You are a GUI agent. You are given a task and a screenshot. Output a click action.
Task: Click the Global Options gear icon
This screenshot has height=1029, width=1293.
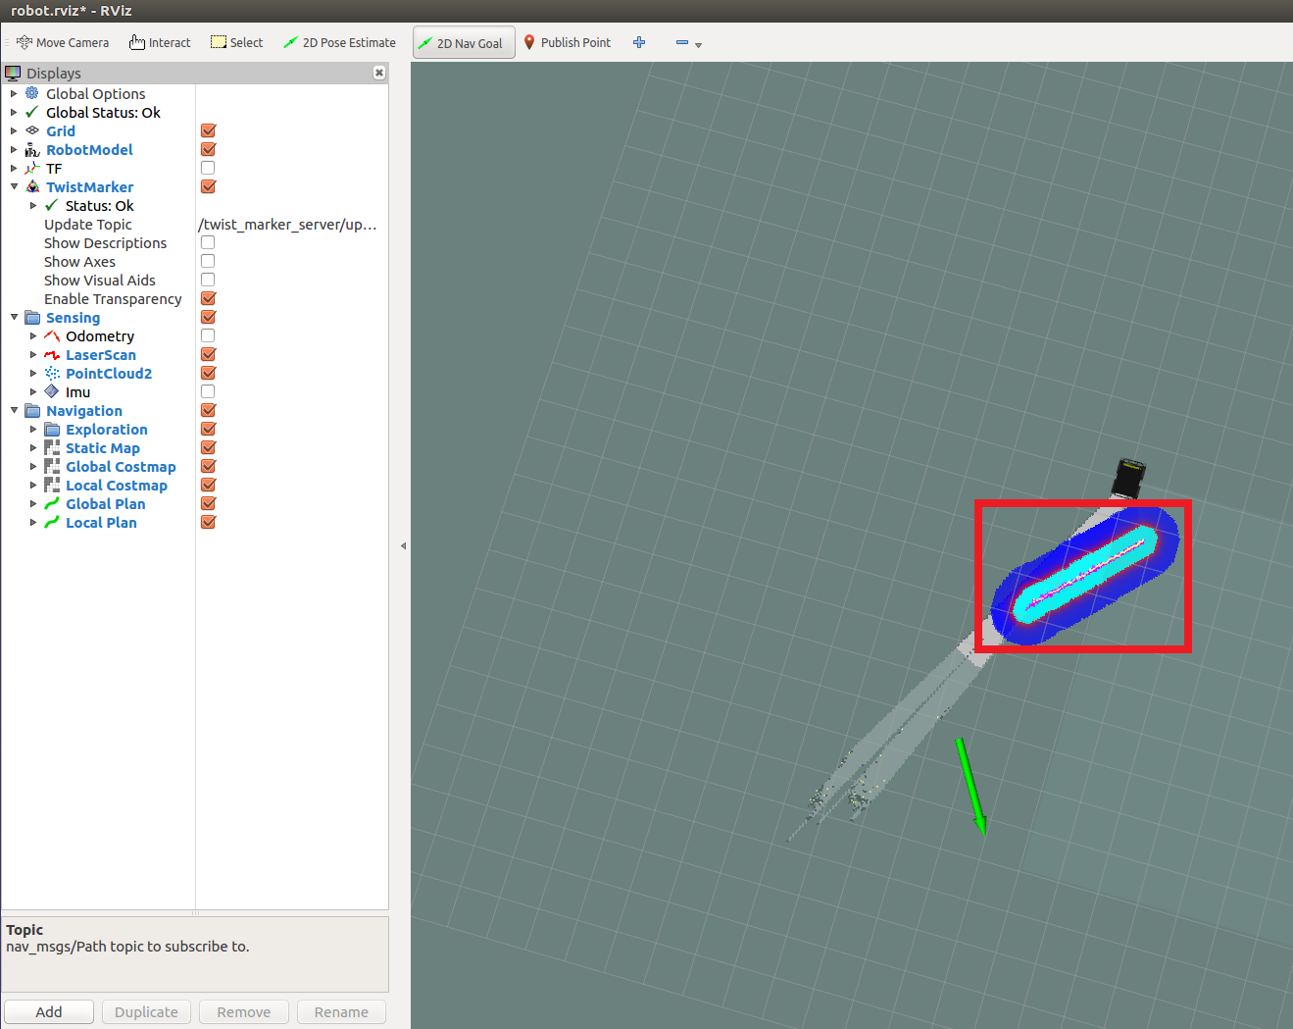click(x=32, y=93)
